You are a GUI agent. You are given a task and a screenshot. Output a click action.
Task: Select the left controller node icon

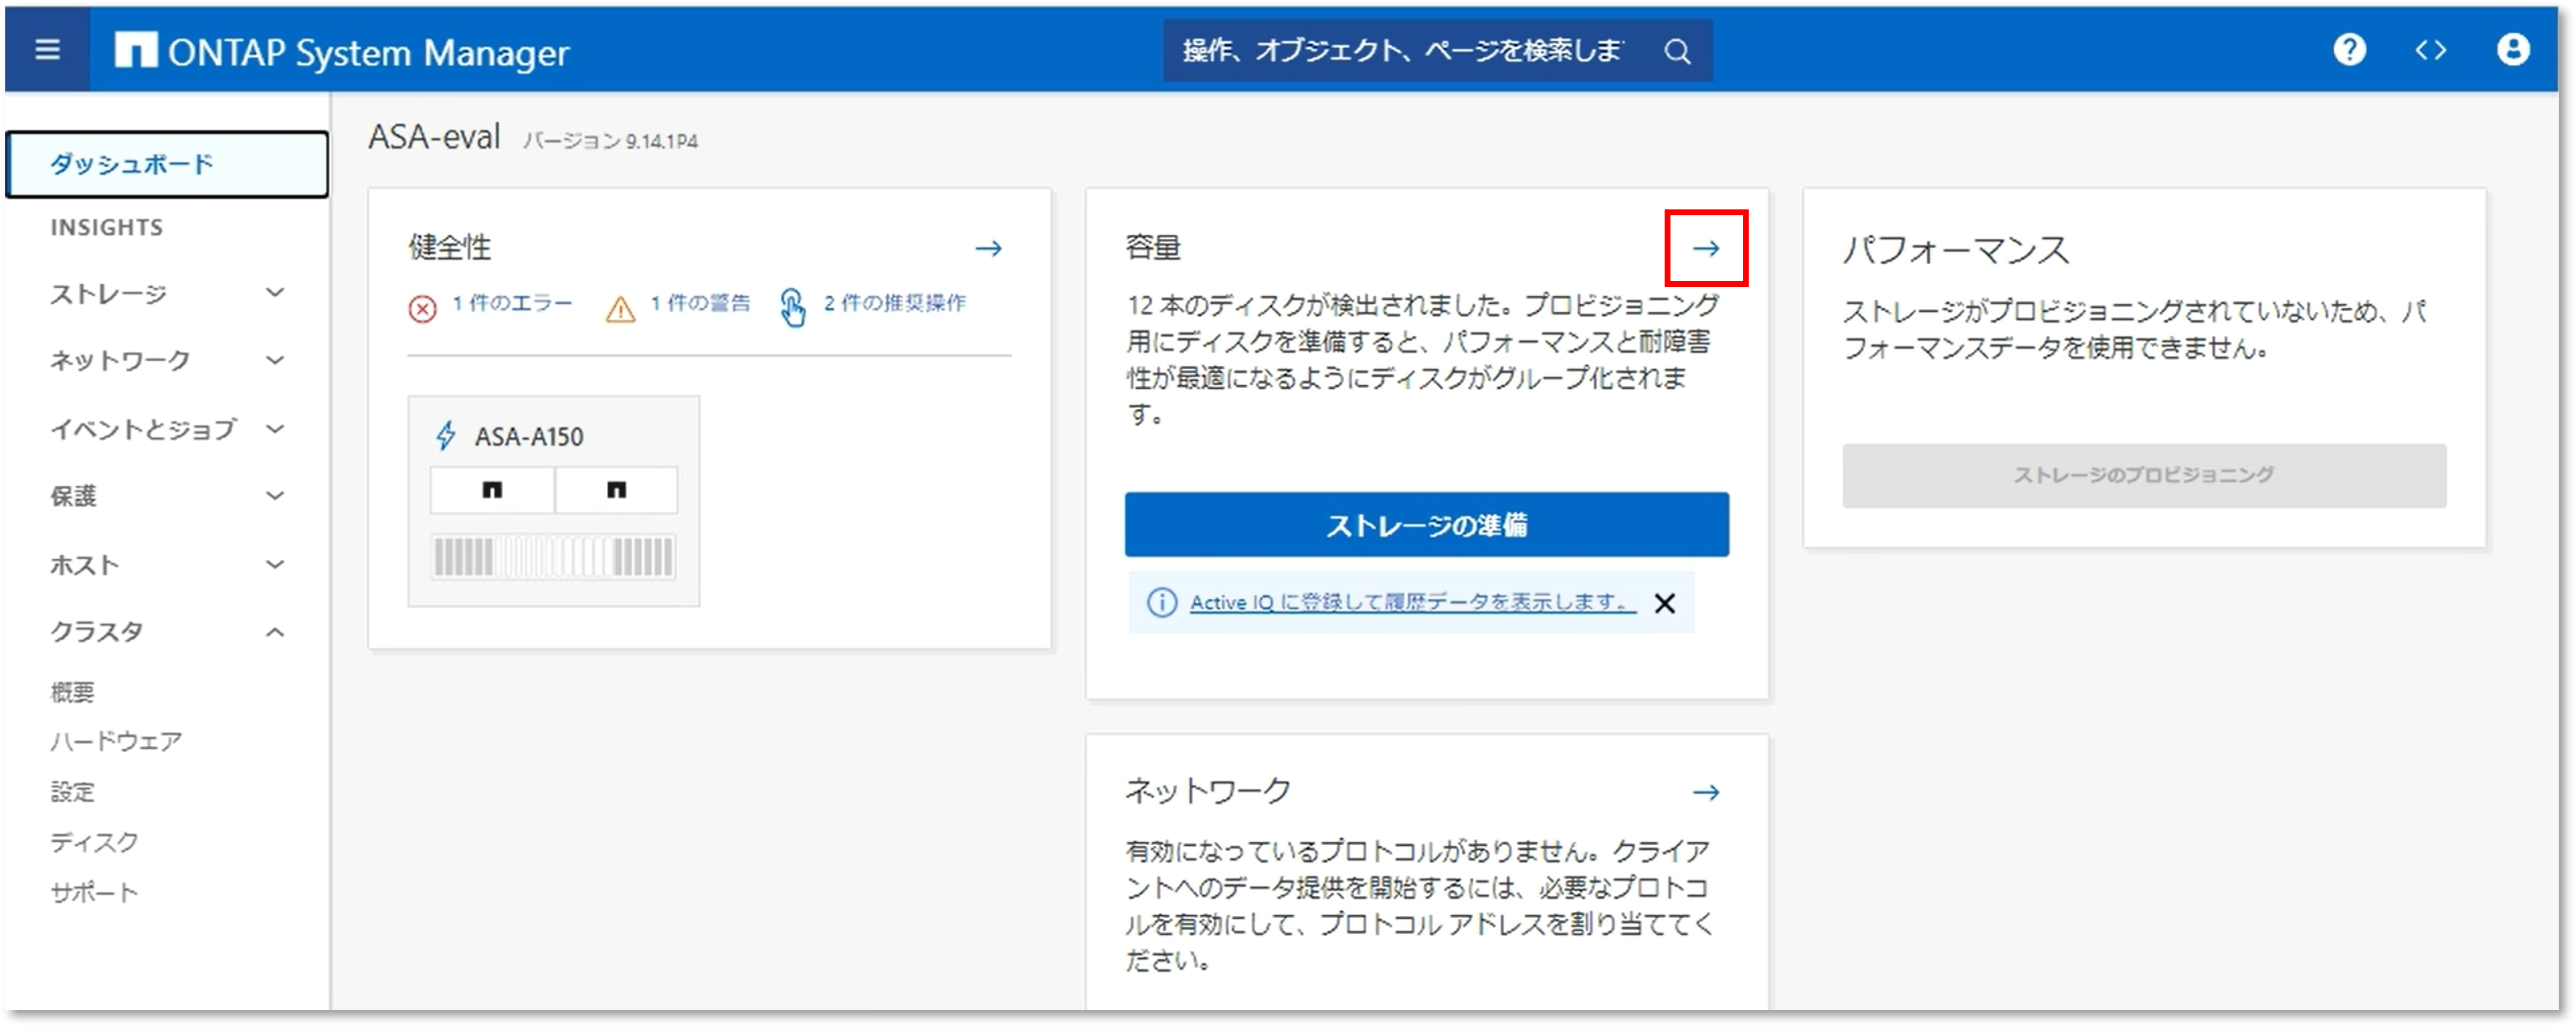(x=492, y=490)
